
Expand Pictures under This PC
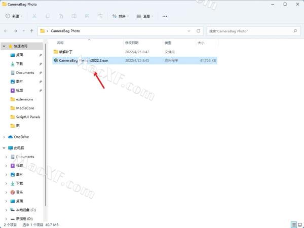[6, 174]
